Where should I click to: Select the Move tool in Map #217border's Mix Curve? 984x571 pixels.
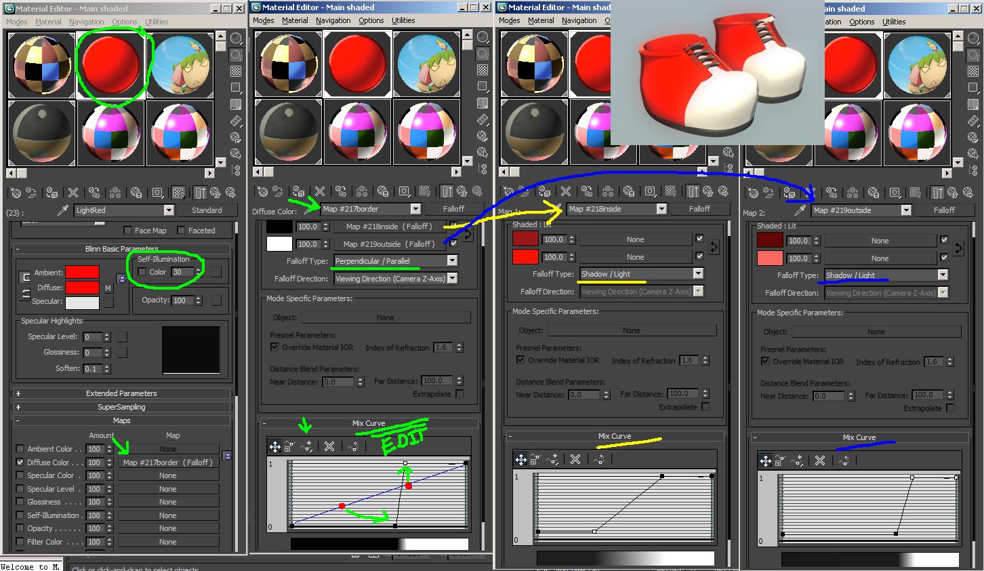(x=274, y=446)
